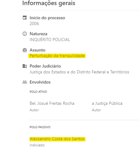Click the calendar icon beside Início do processo
The width and height of the screenshot is (139, 151).
(x=25, y=18)
